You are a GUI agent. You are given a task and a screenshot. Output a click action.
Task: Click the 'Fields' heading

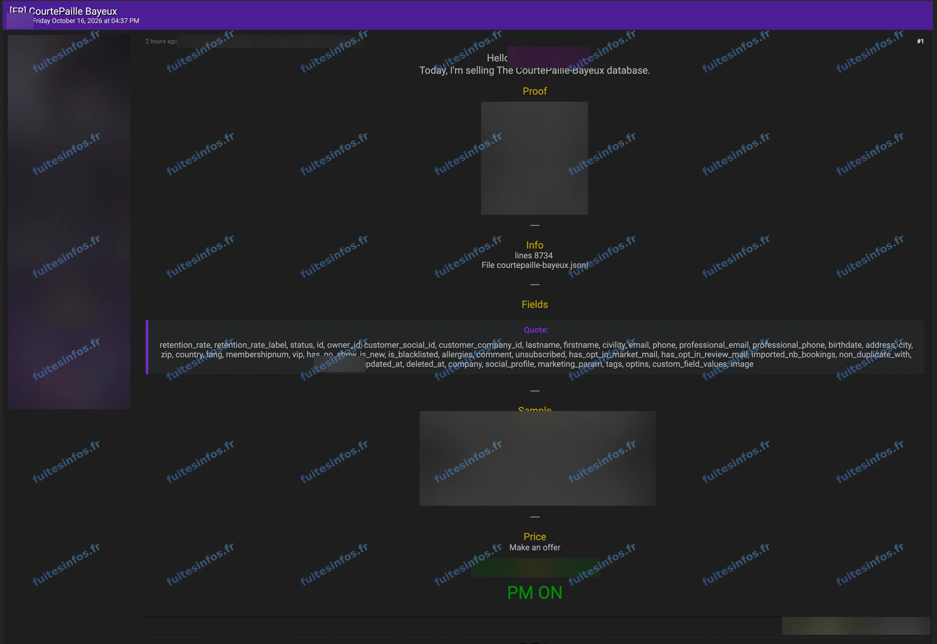[x=535, y=304]
